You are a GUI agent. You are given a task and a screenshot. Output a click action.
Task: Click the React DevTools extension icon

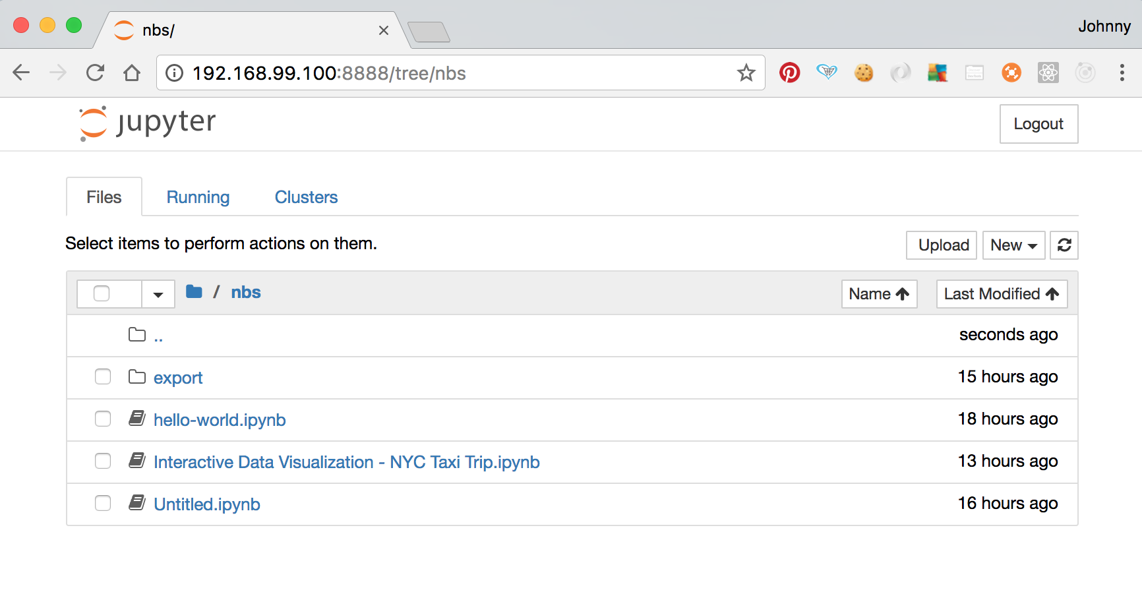(x=1048, y=73)
